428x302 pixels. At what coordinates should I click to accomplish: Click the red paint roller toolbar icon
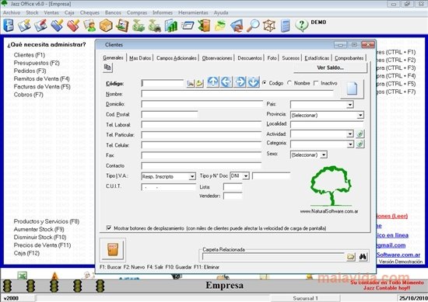[x=73, y=26]
